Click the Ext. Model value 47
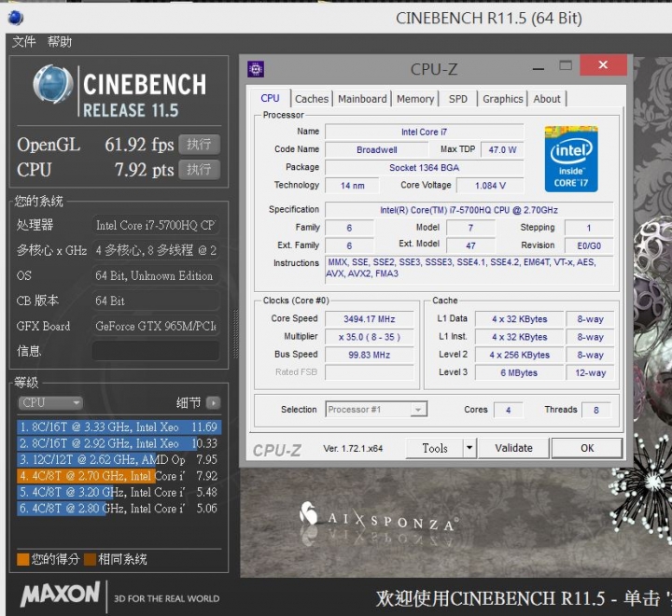672x616 pixels. [470, 245]
